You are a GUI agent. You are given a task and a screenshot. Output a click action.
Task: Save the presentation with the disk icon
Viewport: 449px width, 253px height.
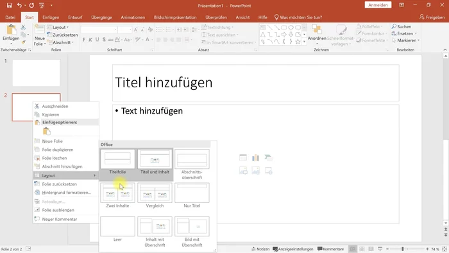9,5
